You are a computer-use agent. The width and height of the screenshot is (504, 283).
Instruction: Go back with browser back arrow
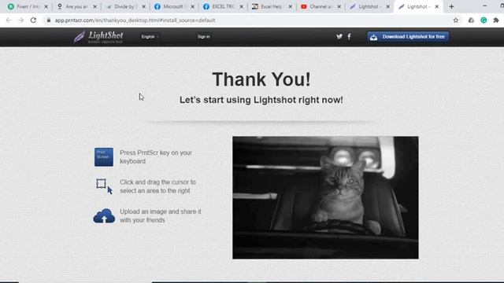(x=9, y=20)
